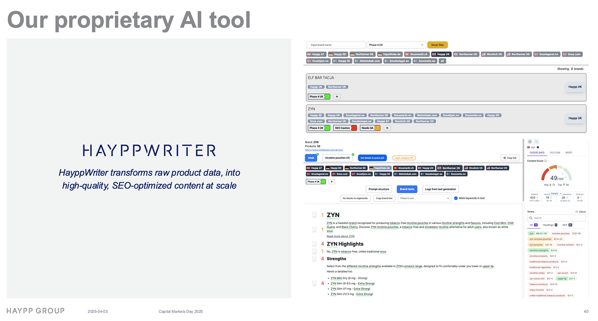Click the info icon next to Content Score
The width and height of the screenshot is (598, 321).
coord(545,161)
